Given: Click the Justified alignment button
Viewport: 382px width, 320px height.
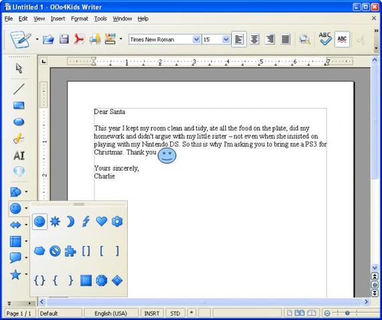Looking at the screenshot, I should (x=286, y=39).
